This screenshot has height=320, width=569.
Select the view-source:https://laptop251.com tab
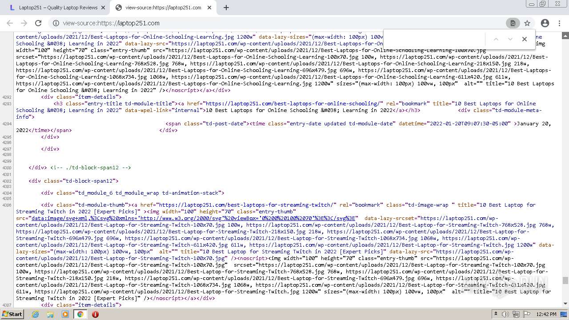163,8
